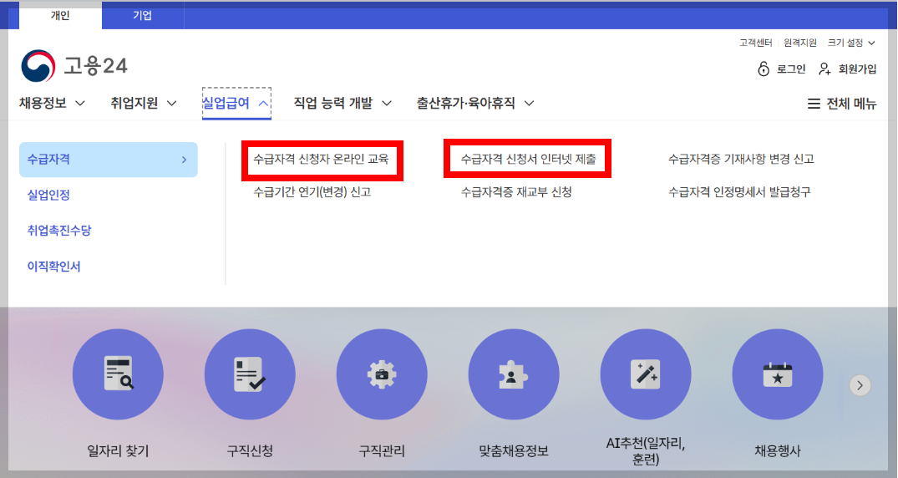The width and height of the screenshot is (898, 478).
Task: Select 수급자격 in the side menu
Action: coord(109,160)
